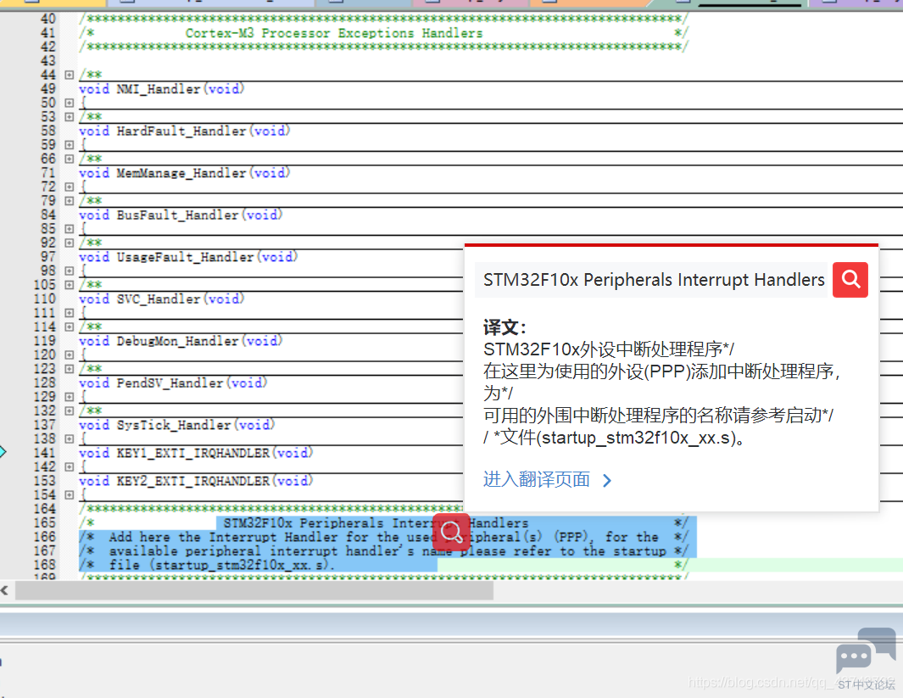This screenshot has height=698, width=903.
Task: Click the 'void DebugMon_Handler(void)' code line
Action: pyautogui.click(x=181, y=342)
